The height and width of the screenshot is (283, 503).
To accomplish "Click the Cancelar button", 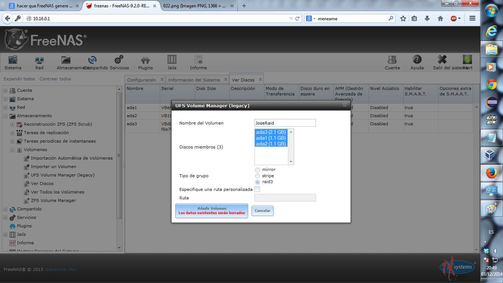I will 263,211.
